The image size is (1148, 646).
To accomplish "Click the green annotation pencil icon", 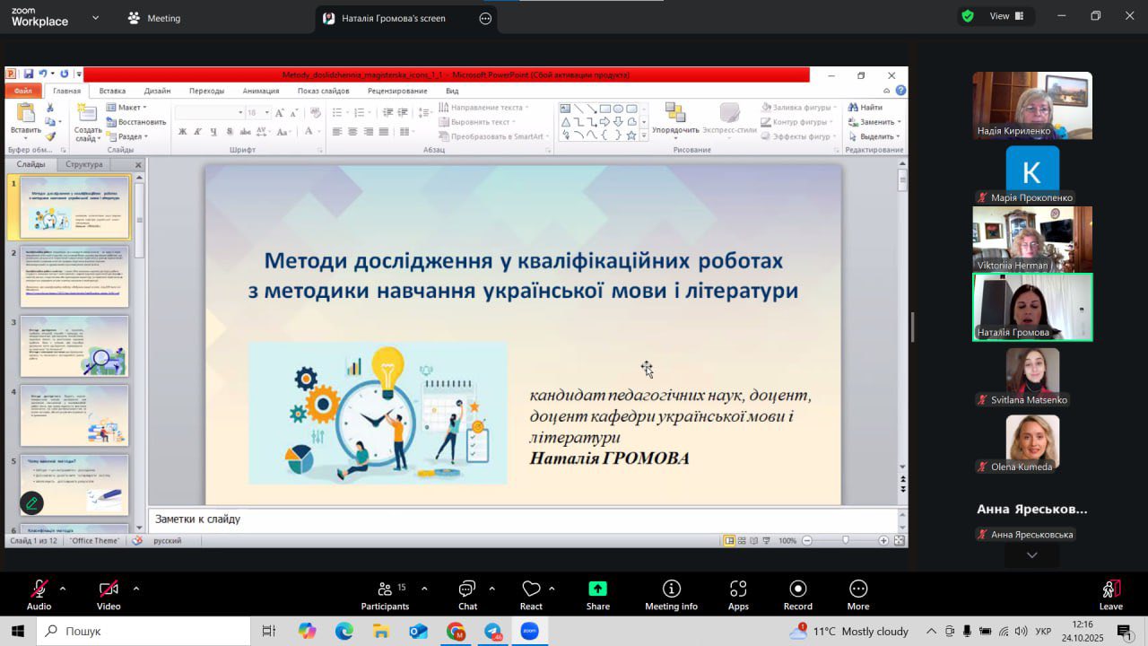I will [32, 503].
